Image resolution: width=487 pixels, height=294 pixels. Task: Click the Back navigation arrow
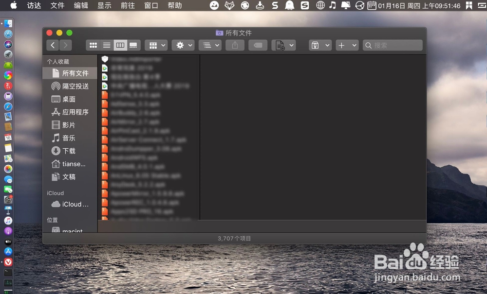(x=52, y=45)
